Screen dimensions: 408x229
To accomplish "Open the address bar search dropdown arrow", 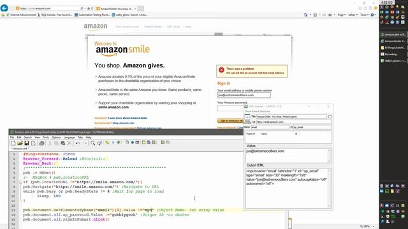I will point(85,8).
